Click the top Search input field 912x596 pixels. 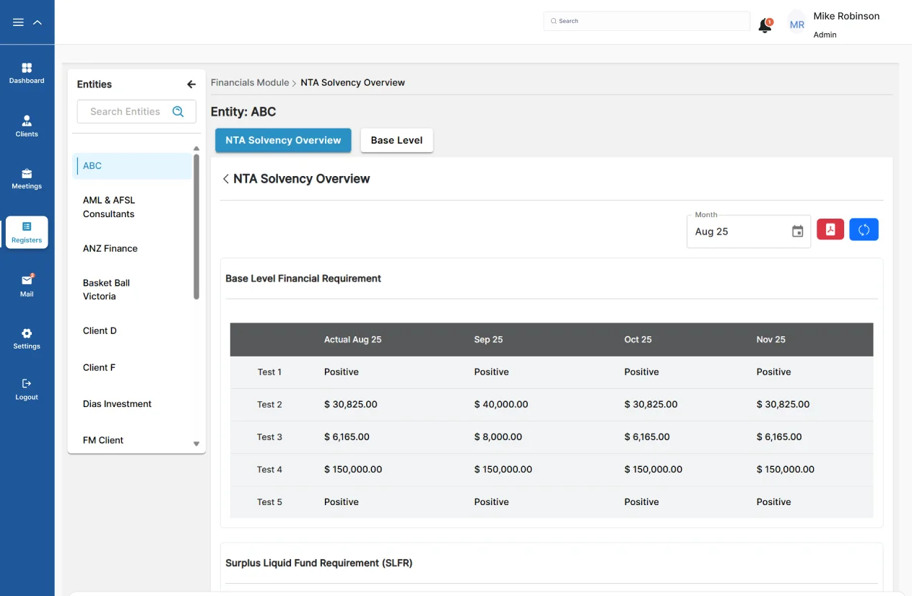(x=646, y=21)
